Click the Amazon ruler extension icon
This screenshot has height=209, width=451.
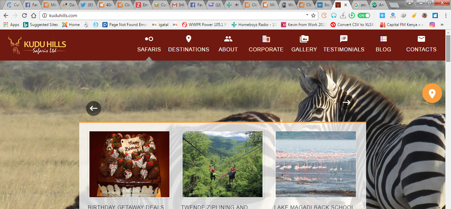tap(393, 15)
